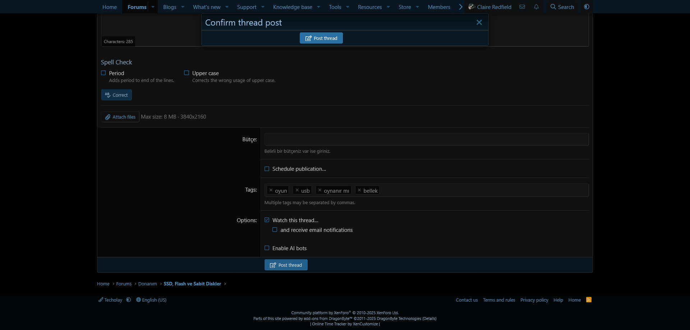Open the inbox envelope icon

coord(522,7)
